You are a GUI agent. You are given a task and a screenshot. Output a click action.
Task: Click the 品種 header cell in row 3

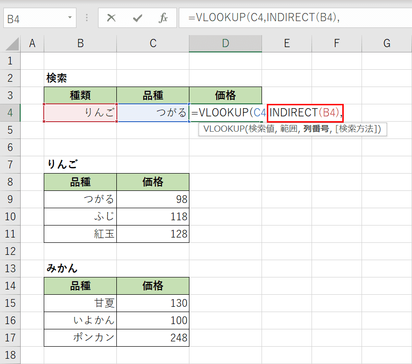[153, 95]
